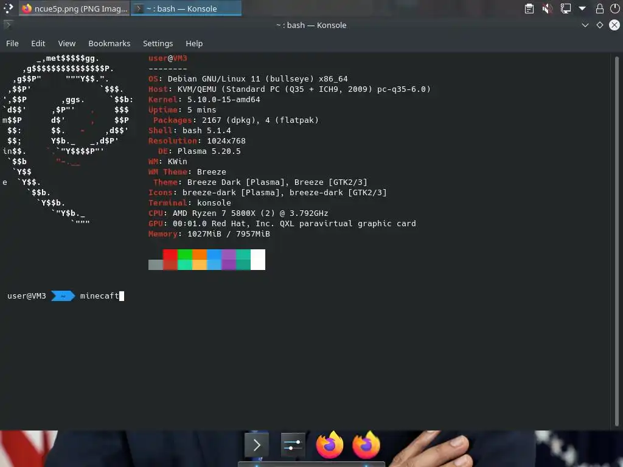Open the View menu
This screenshot has width=623, height=467.
[67, 43]
